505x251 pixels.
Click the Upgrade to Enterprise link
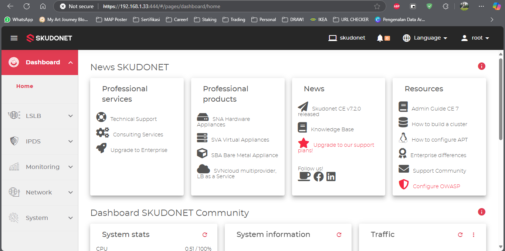tap(139, 150)
